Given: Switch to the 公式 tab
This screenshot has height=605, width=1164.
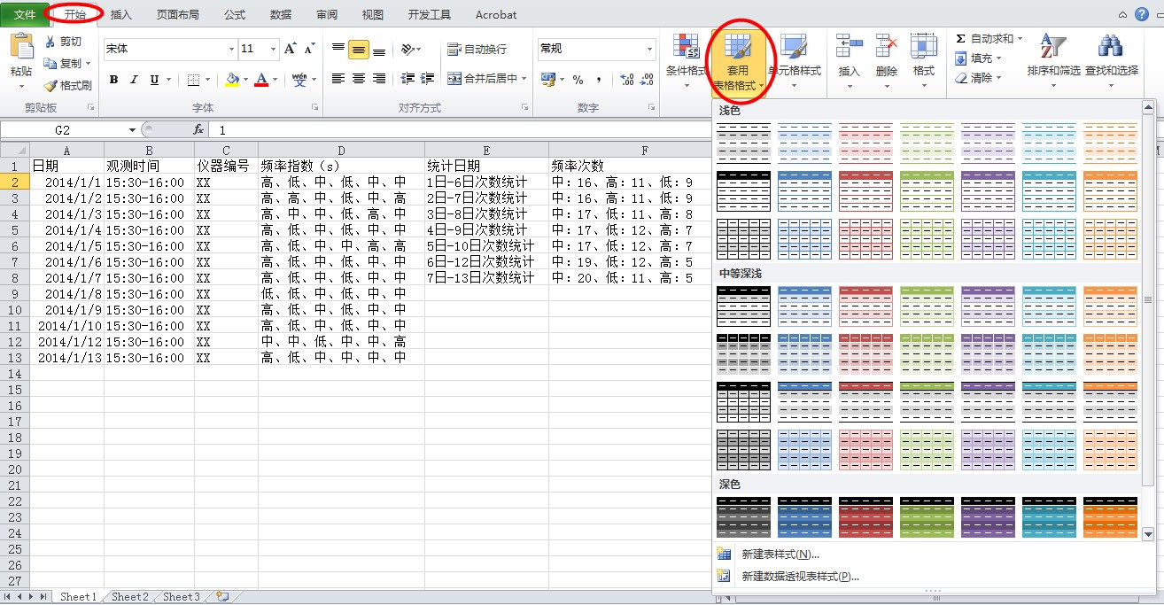Looking at the screenshot, I should pyautogui.click(x=235, y=14).
